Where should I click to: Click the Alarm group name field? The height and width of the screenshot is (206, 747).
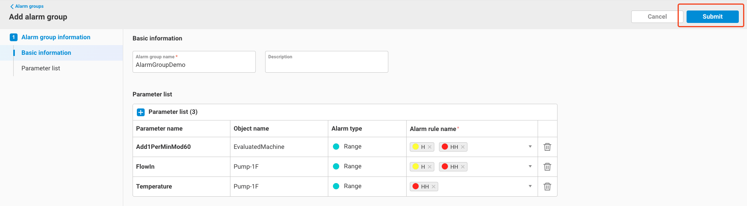click(x=194, y=65)
